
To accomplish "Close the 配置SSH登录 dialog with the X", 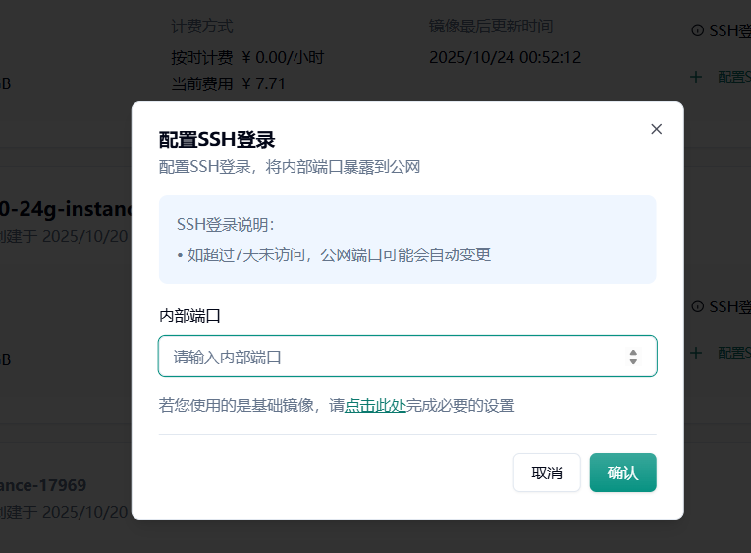I will point(657,129).
